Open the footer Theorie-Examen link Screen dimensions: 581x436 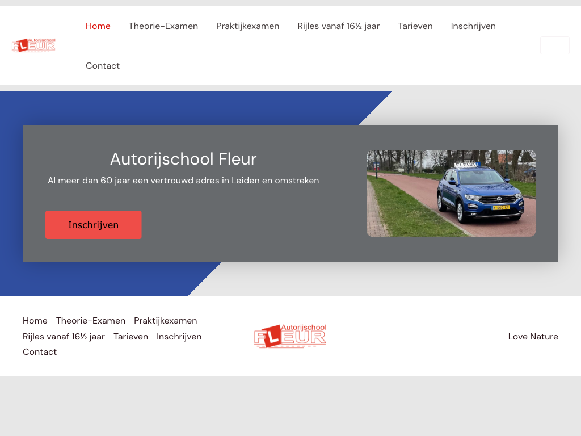(x=91, y=321)
